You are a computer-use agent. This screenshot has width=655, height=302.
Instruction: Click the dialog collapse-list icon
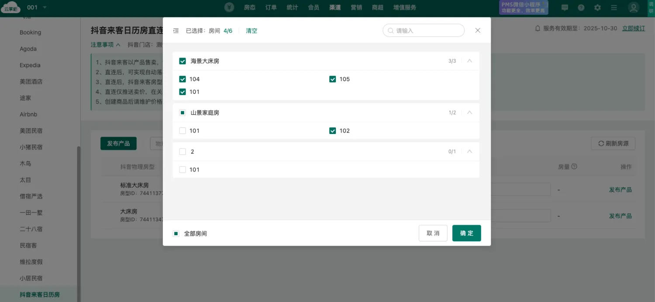click(176, 31)
